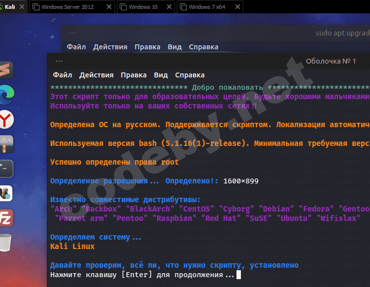
Task: Click the background terminal's three-dots window menu
Action: tap(73, 34)
